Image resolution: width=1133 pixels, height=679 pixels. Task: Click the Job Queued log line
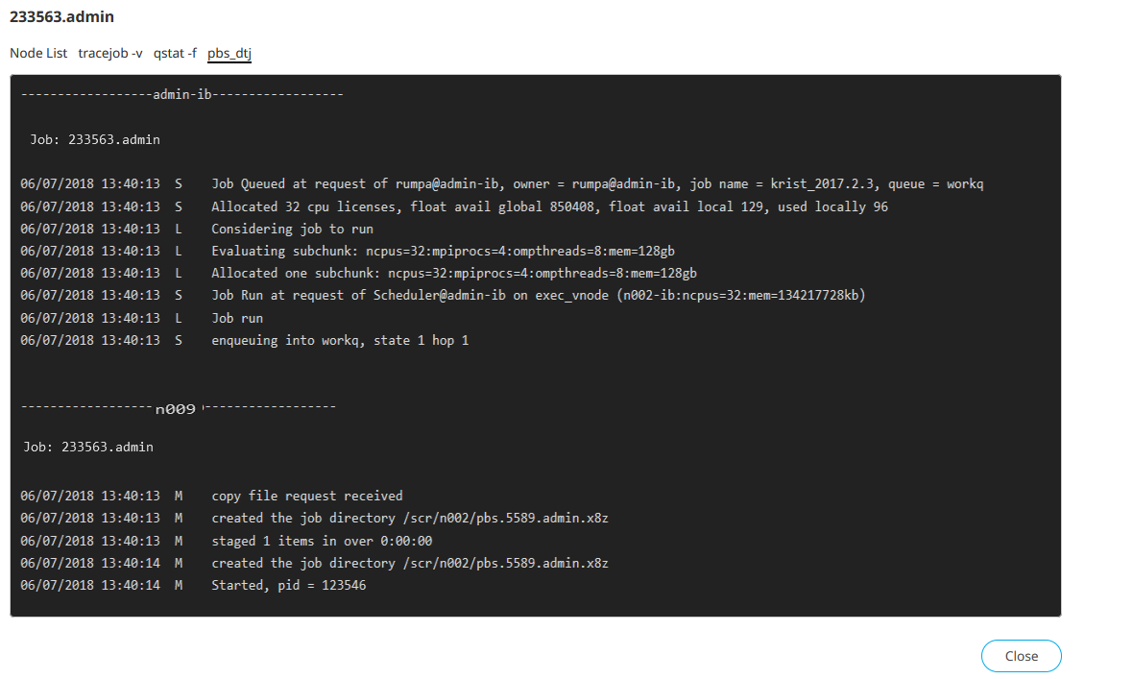click(x=597, y=184)
